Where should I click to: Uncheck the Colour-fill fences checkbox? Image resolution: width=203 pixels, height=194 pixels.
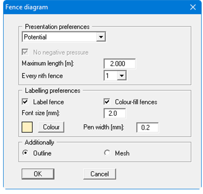click(107, 102)
